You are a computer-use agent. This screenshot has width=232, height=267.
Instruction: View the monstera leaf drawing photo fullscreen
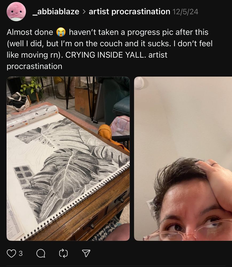click(68, 158)
